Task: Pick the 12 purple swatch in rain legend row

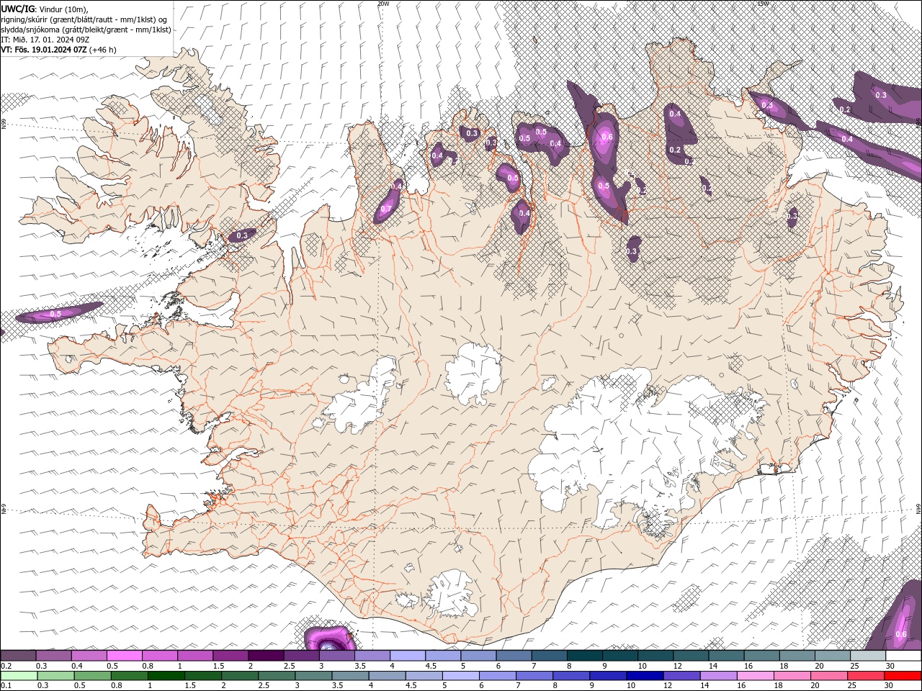Action: (x=681, y=676)
